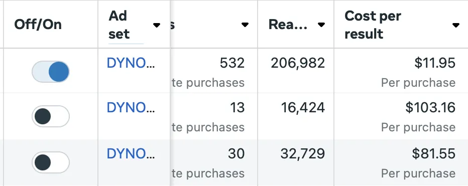Open the Results column dropdown arrow
The image size is (468, 186).
245,25
